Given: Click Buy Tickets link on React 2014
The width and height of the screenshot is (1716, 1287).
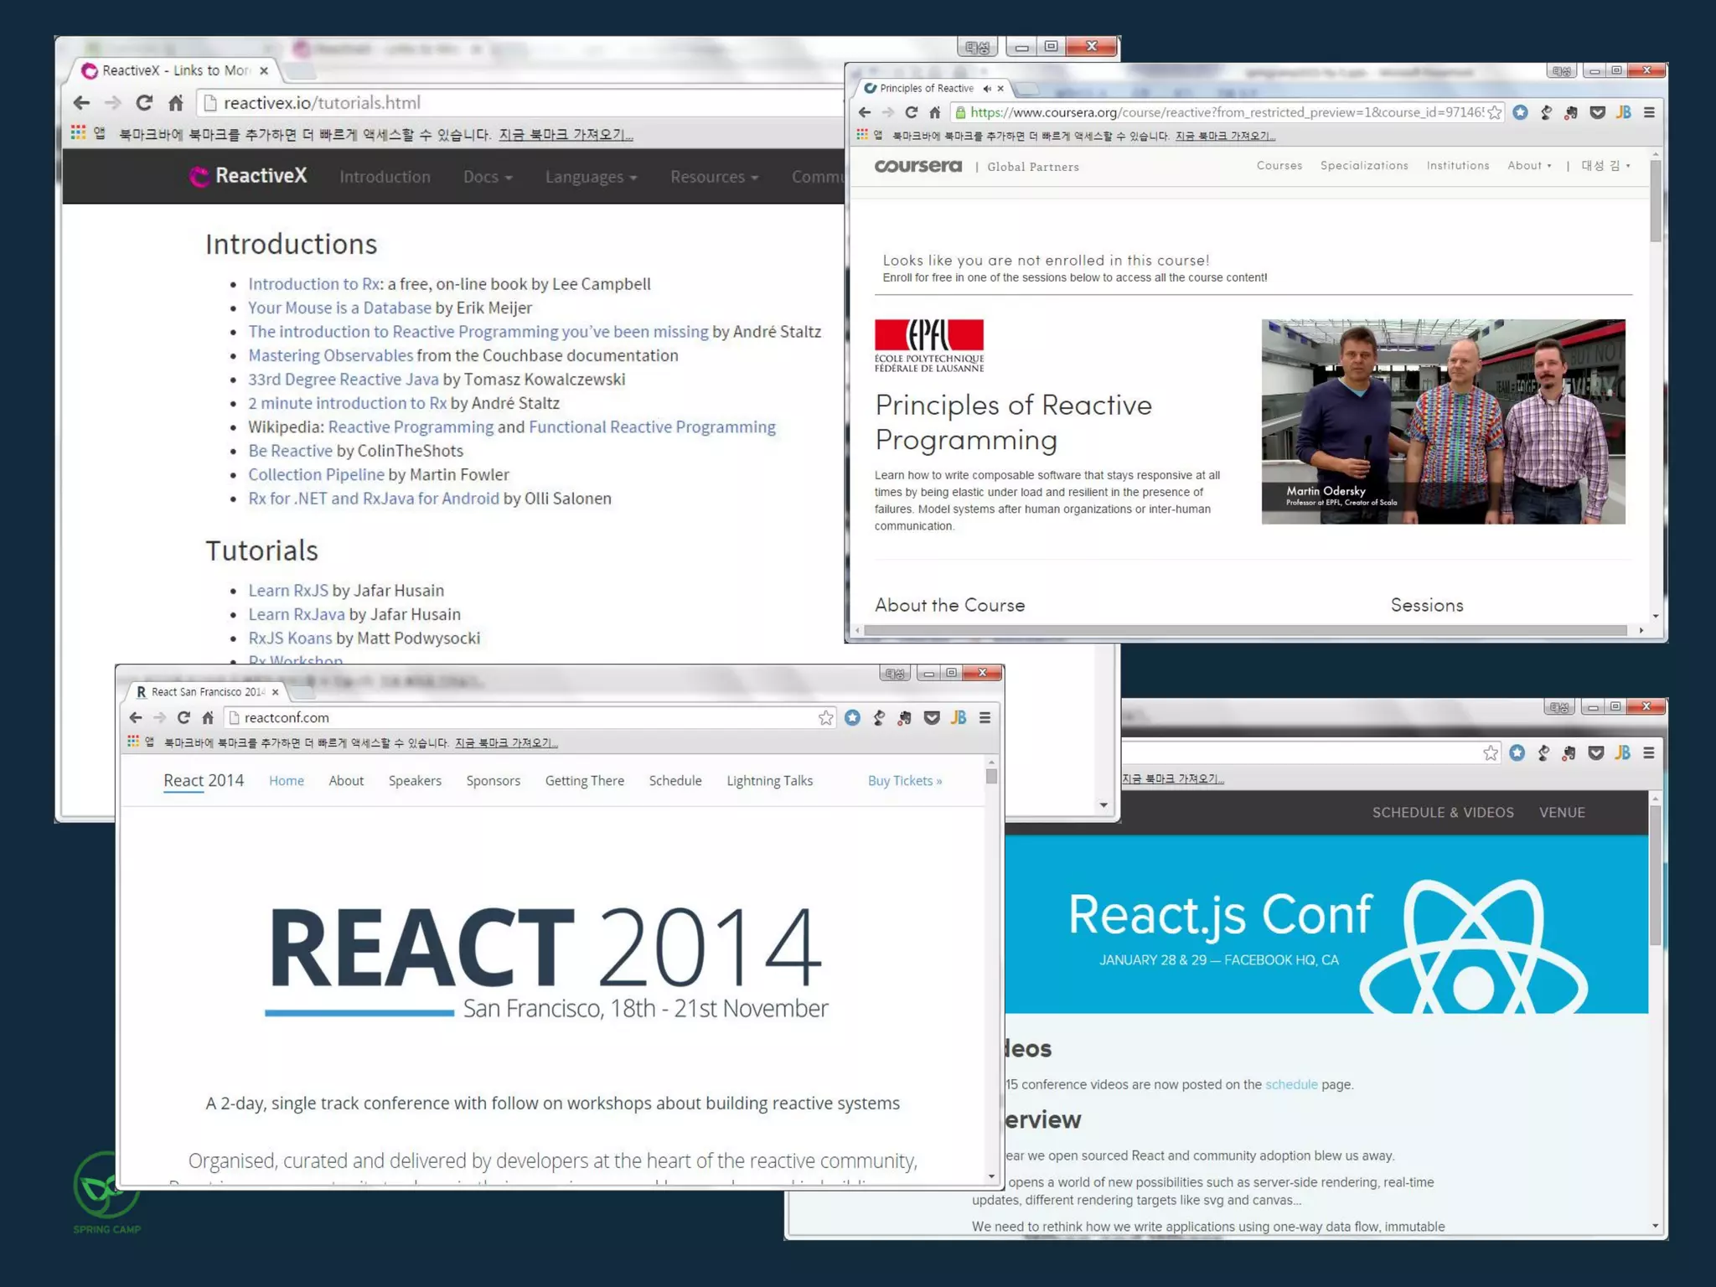Looking at the screenshot, I should pos(904,780).
